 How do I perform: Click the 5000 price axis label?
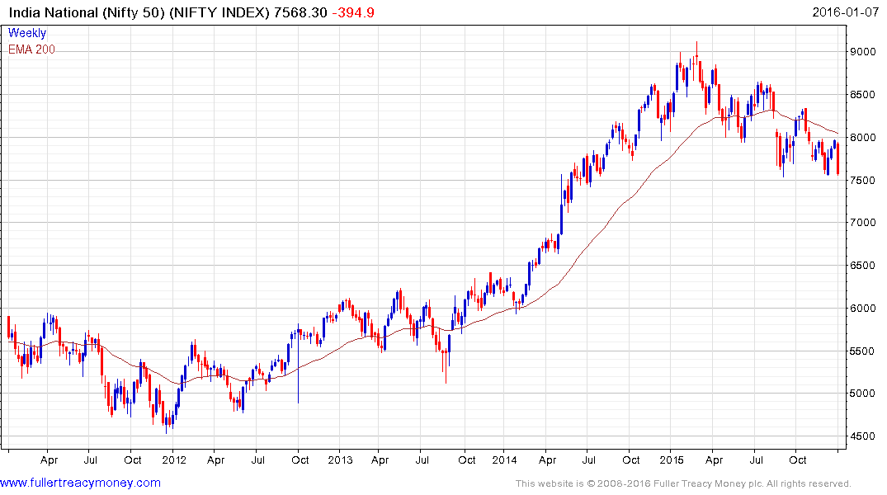[863, 394]
